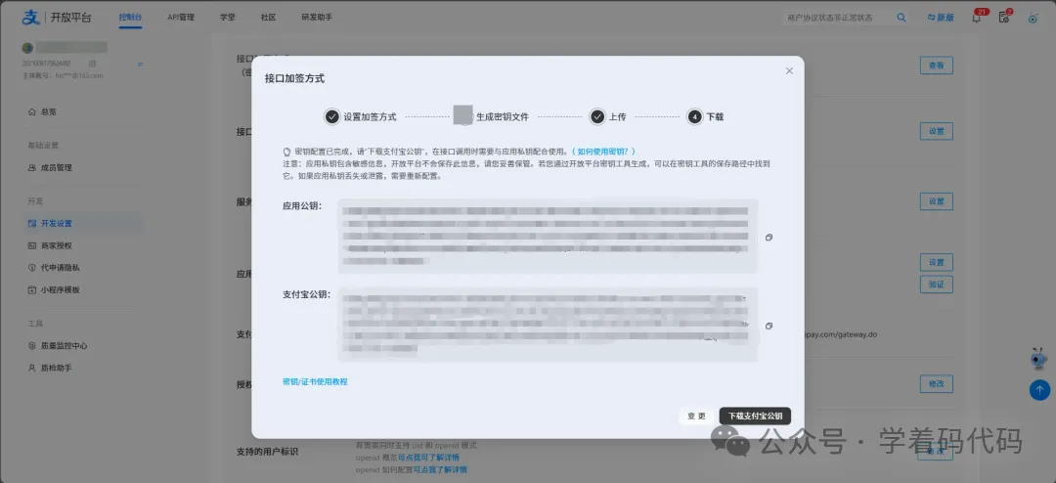Screen dimensions: 1056x483
Task: Click the 基础设置 section heading
Action: tap(43, 146)
